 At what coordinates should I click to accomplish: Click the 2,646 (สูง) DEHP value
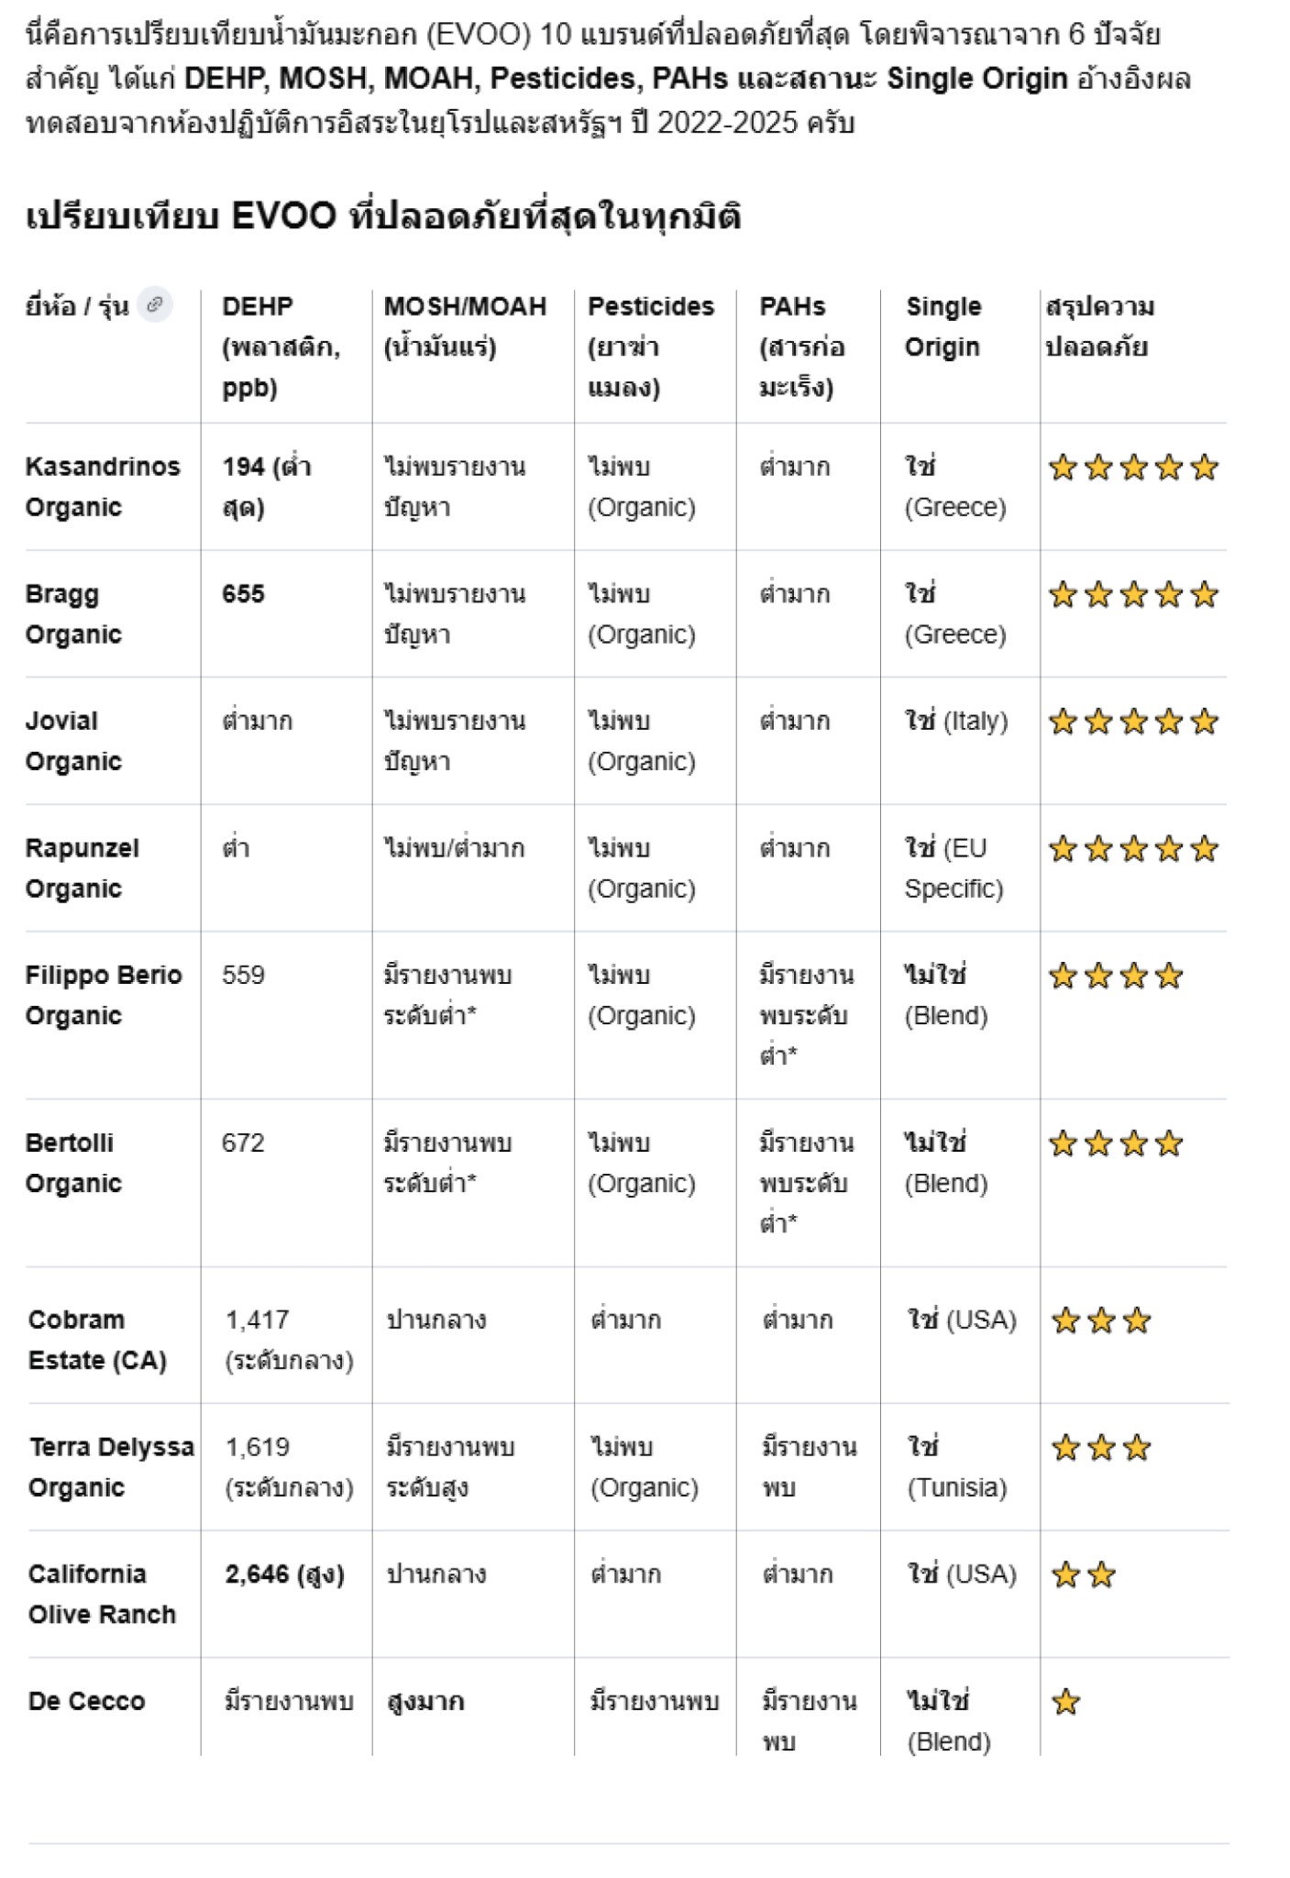coord(284,1574)
